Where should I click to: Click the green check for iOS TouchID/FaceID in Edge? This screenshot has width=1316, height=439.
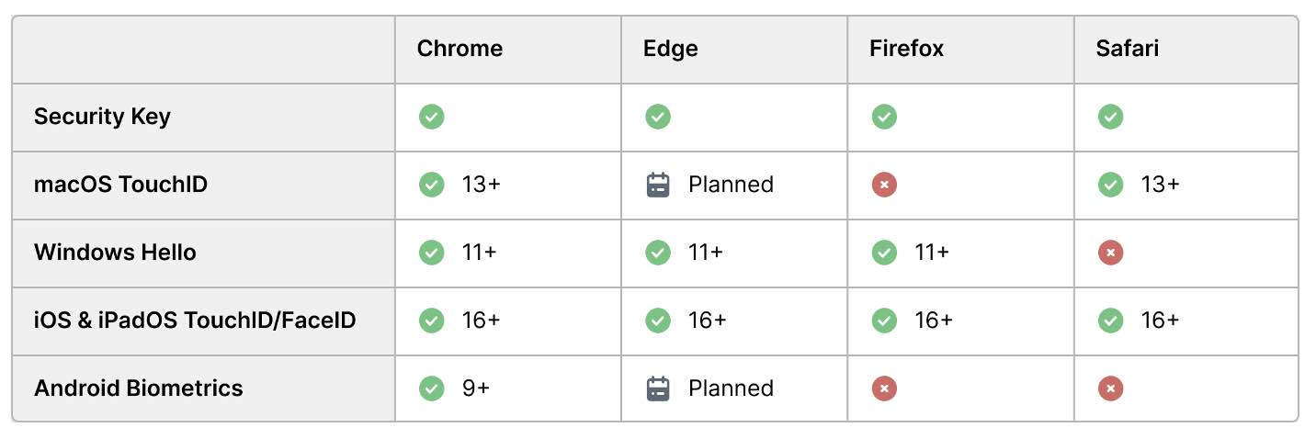[658, 321]
